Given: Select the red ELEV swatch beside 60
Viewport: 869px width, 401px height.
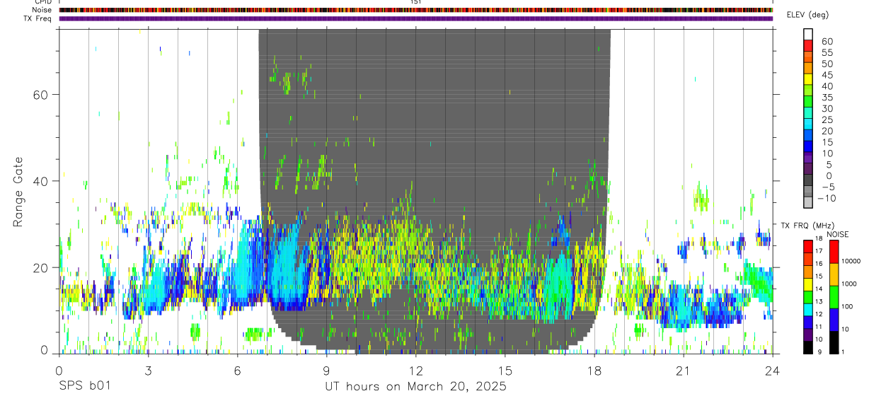Looking at the screenshot, I should tap(809, 45).
